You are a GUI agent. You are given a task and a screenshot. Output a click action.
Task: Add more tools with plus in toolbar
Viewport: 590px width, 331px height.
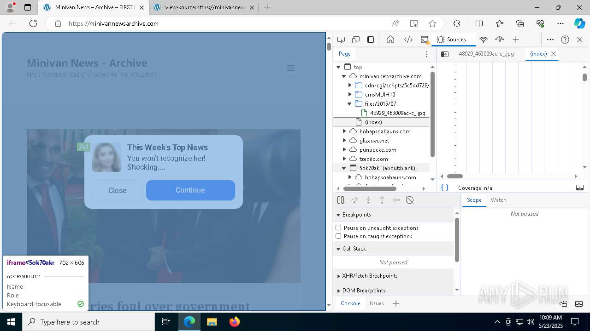(x=516, y=40)
